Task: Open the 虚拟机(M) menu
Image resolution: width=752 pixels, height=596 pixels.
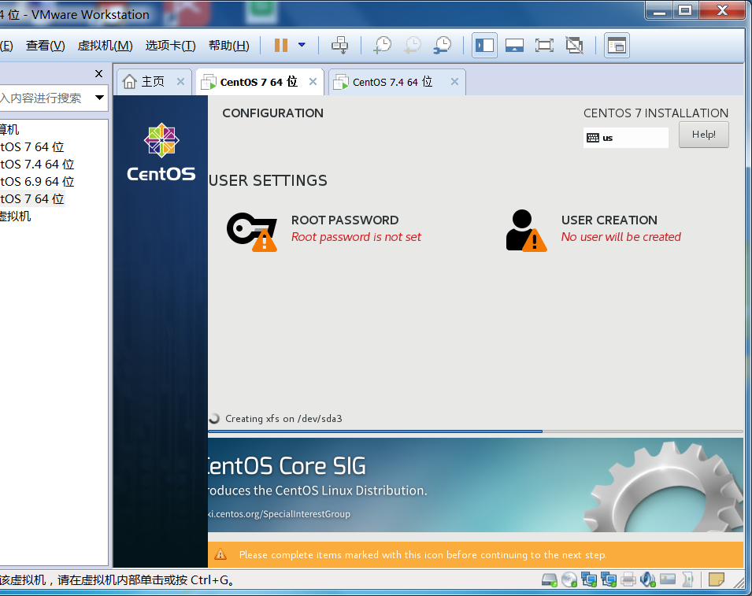Action: point(105,46)
